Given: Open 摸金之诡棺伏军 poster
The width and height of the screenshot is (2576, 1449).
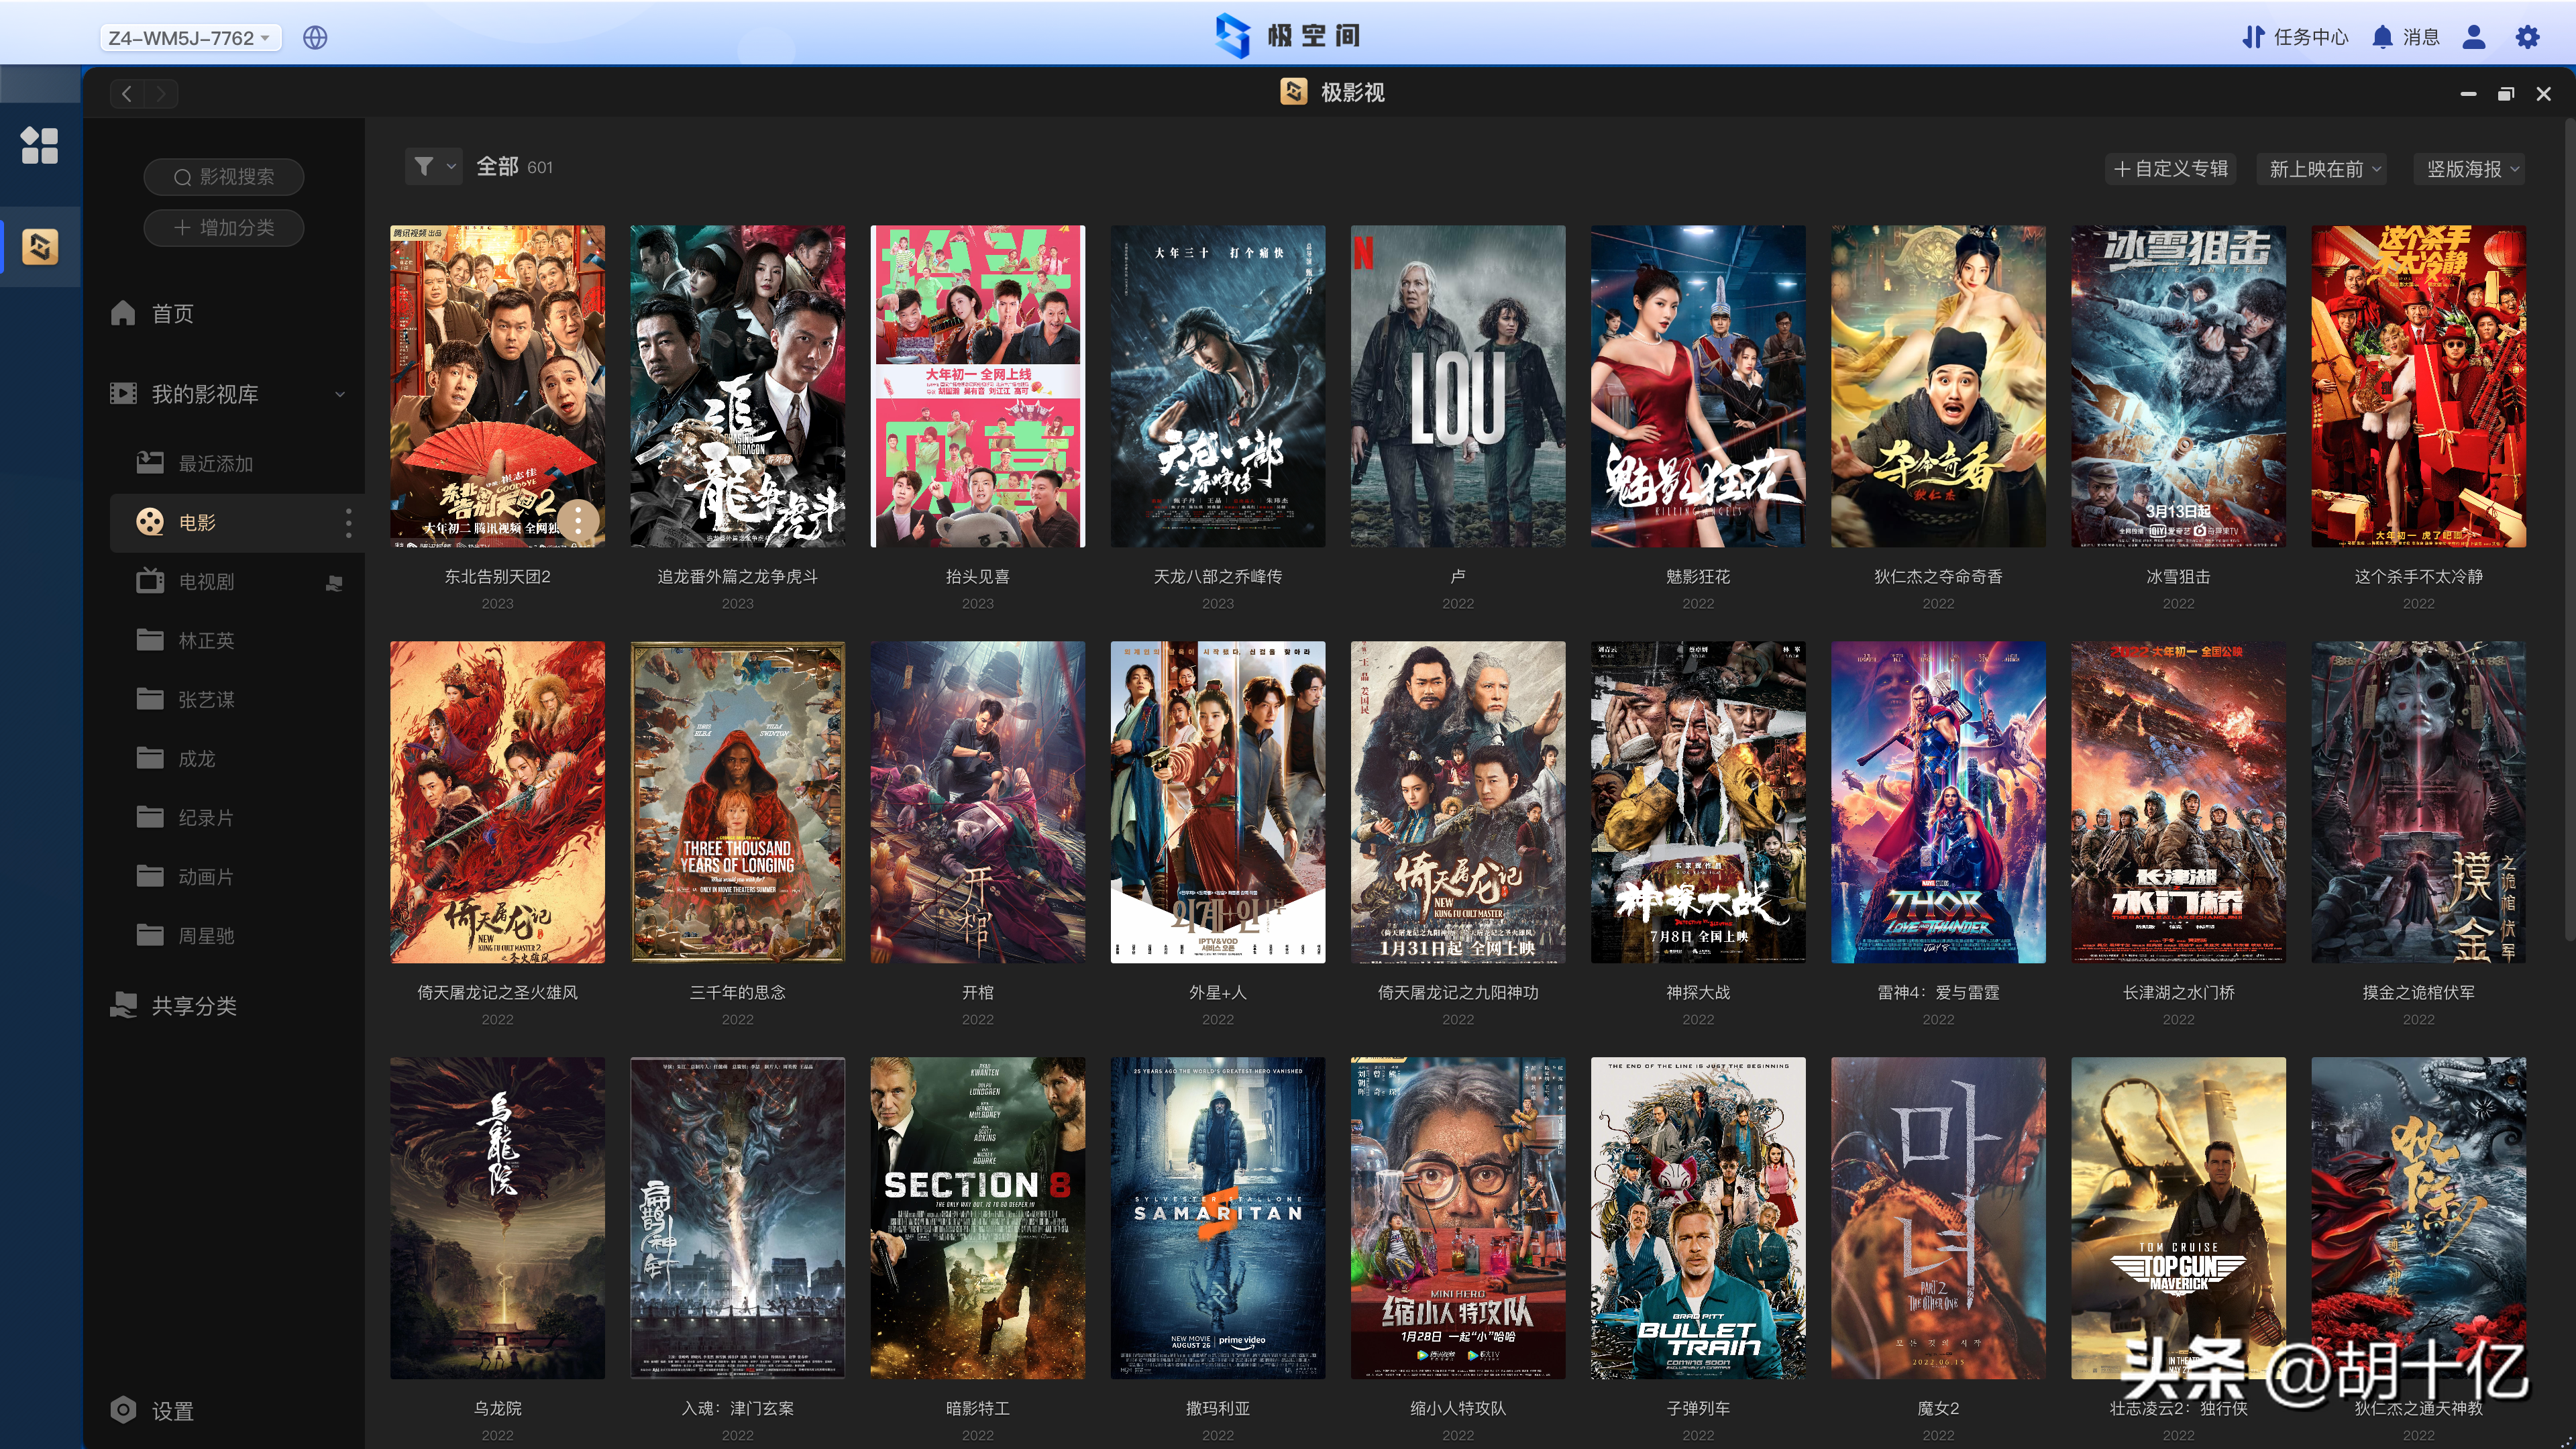Looking at the screenshot, I should 2419,802.
